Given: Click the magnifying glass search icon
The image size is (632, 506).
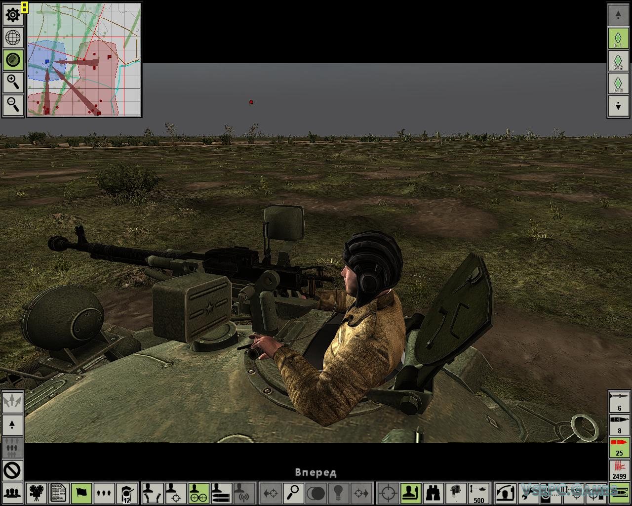Looking at the screenshot, I should pos(293,493).
